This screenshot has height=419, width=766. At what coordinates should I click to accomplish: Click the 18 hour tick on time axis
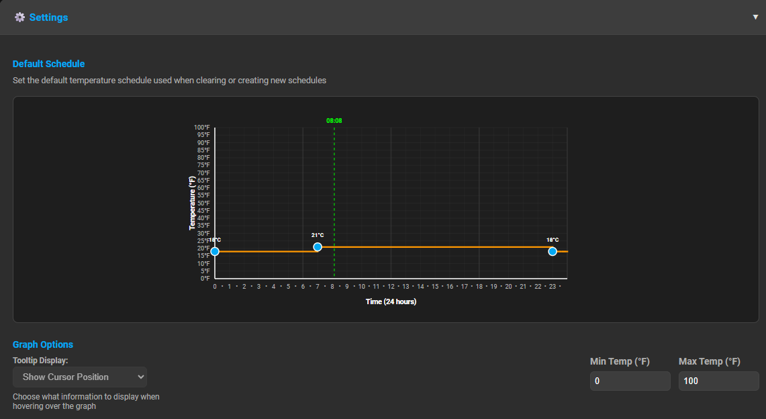click(x=479, y=287)
